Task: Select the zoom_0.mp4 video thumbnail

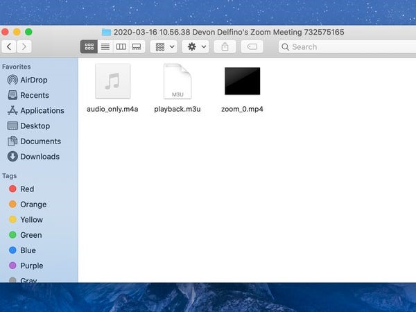Action: coord(243,81)
